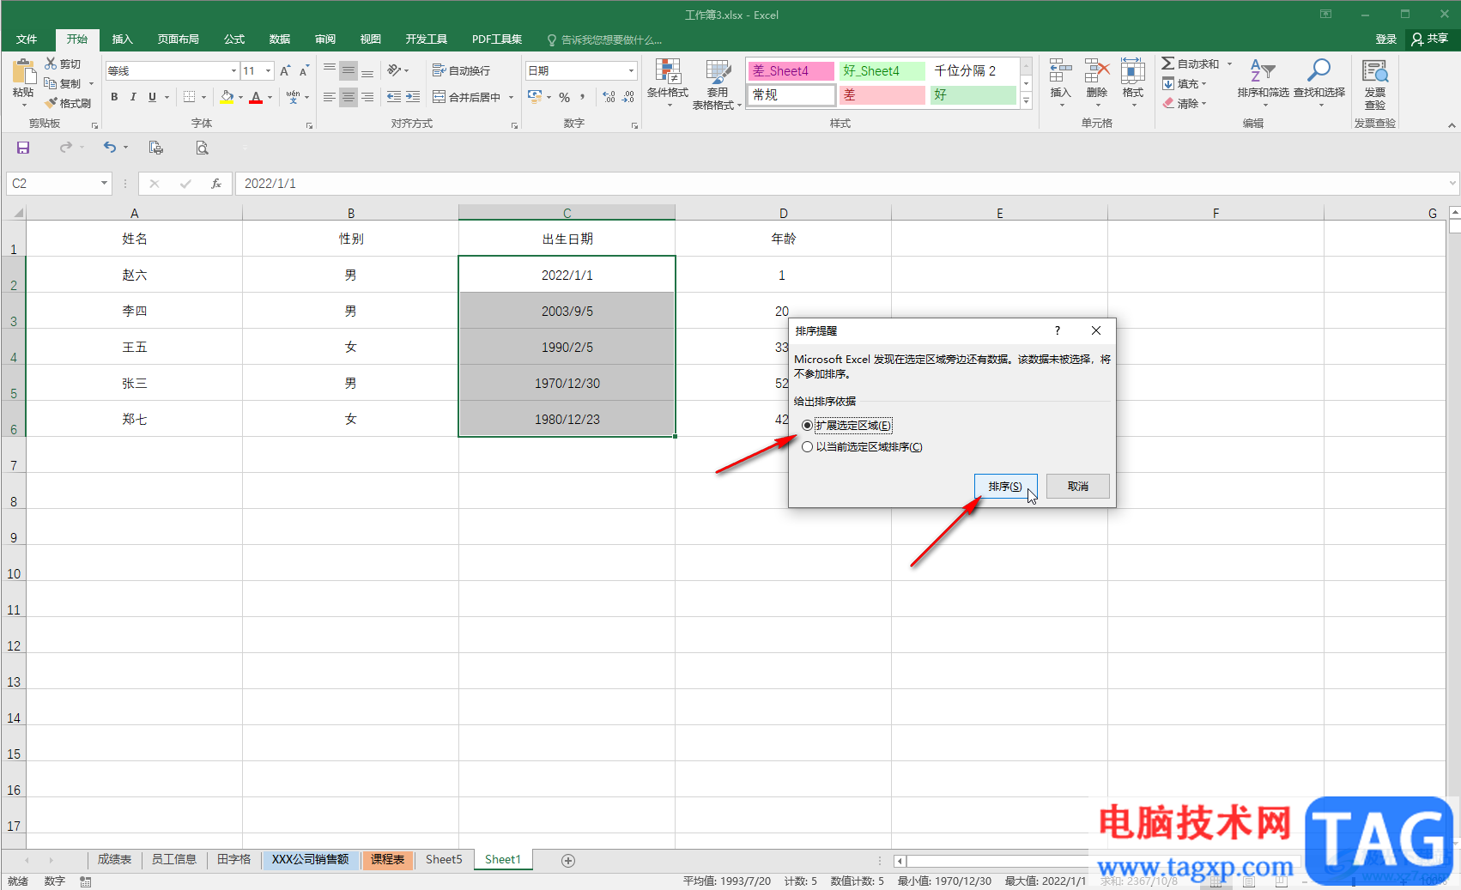Apply the 差_Sheet4 cell style
This screenshot has height=890, width=1461.
791,70
